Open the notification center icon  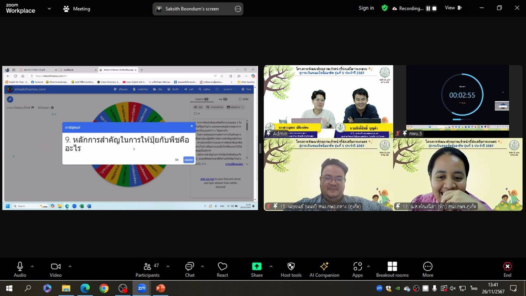513,288
